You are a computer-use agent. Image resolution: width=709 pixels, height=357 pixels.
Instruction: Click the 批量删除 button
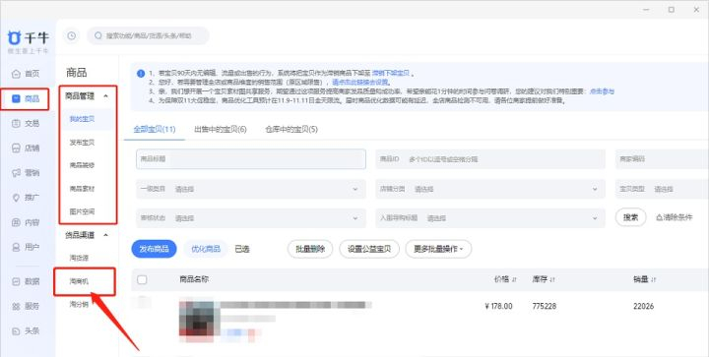coord(310,249)
